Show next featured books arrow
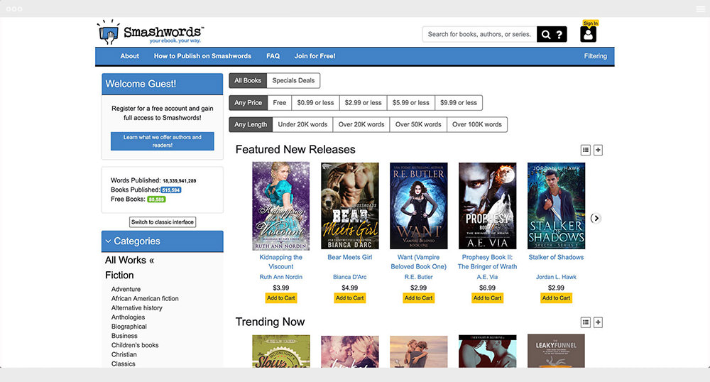 pos(596,218)
